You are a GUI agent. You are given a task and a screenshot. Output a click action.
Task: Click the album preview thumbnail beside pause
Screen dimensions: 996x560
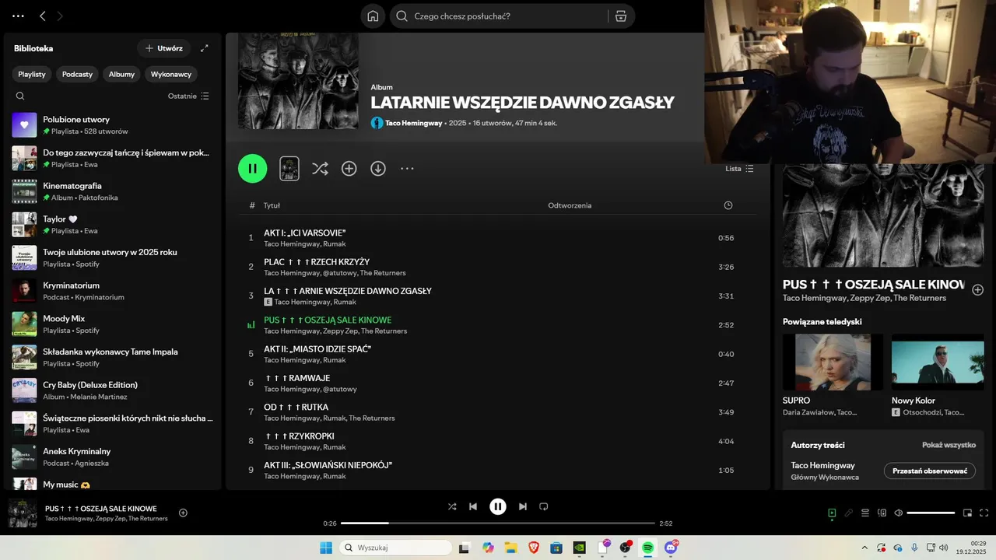[289, 168]
